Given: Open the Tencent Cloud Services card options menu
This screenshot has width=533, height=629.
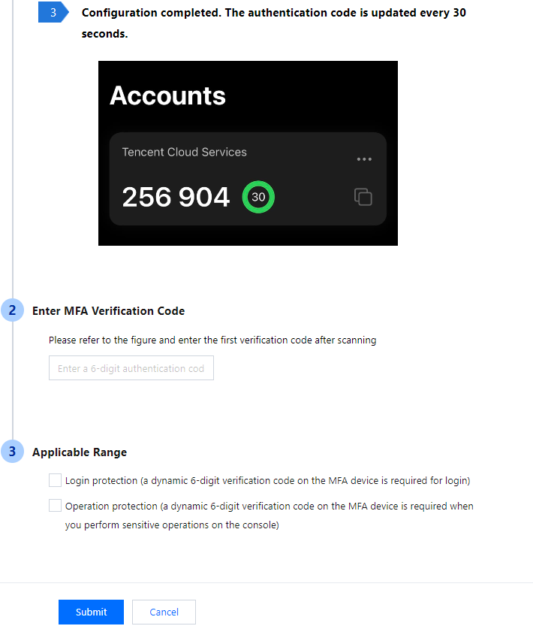Looking at the screenshot, I should click(364, 159).
